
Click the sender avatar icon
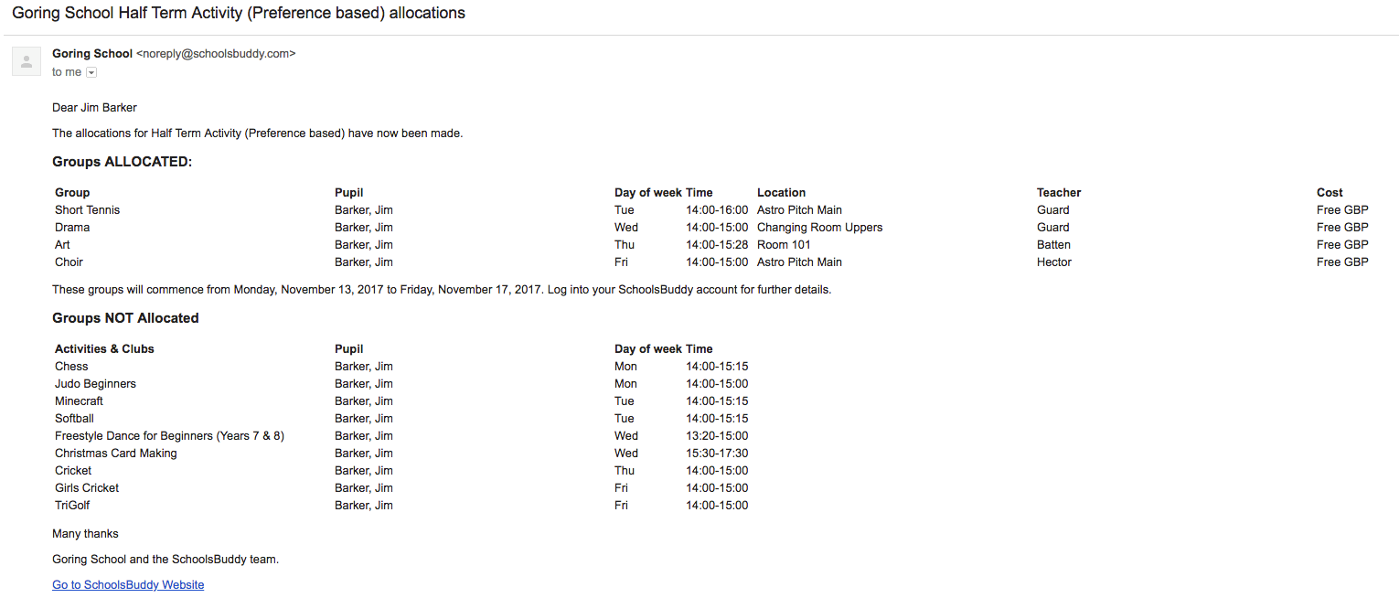click(27, 61)
